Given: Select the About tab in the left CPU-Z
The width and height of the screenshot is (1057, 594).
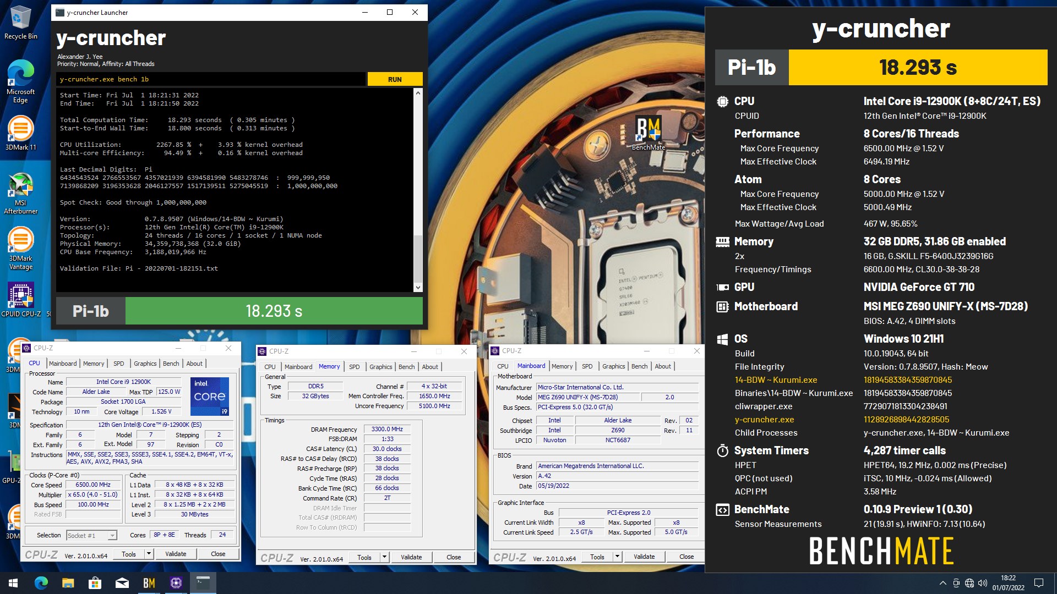Looking at the screenshot, I should pos(194,364).
